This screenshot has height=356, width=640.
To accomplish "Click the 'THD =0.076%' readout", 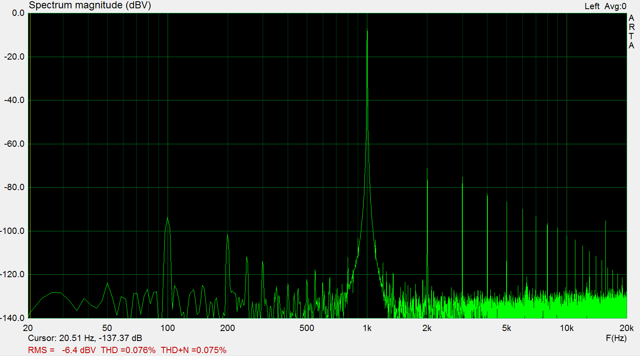I will [128, 350].
